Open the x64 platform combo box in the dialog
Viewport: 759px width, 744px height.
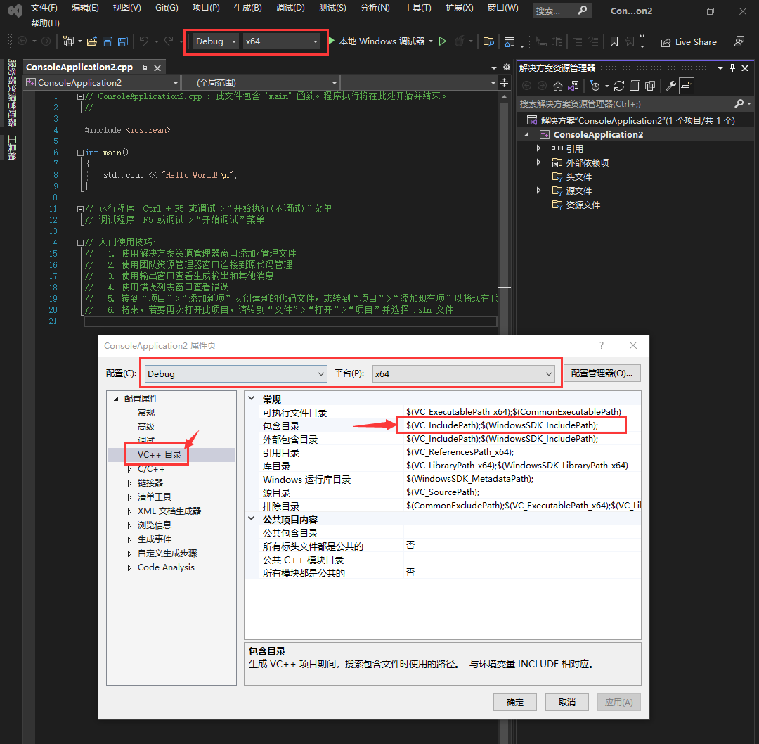(463, 373)
